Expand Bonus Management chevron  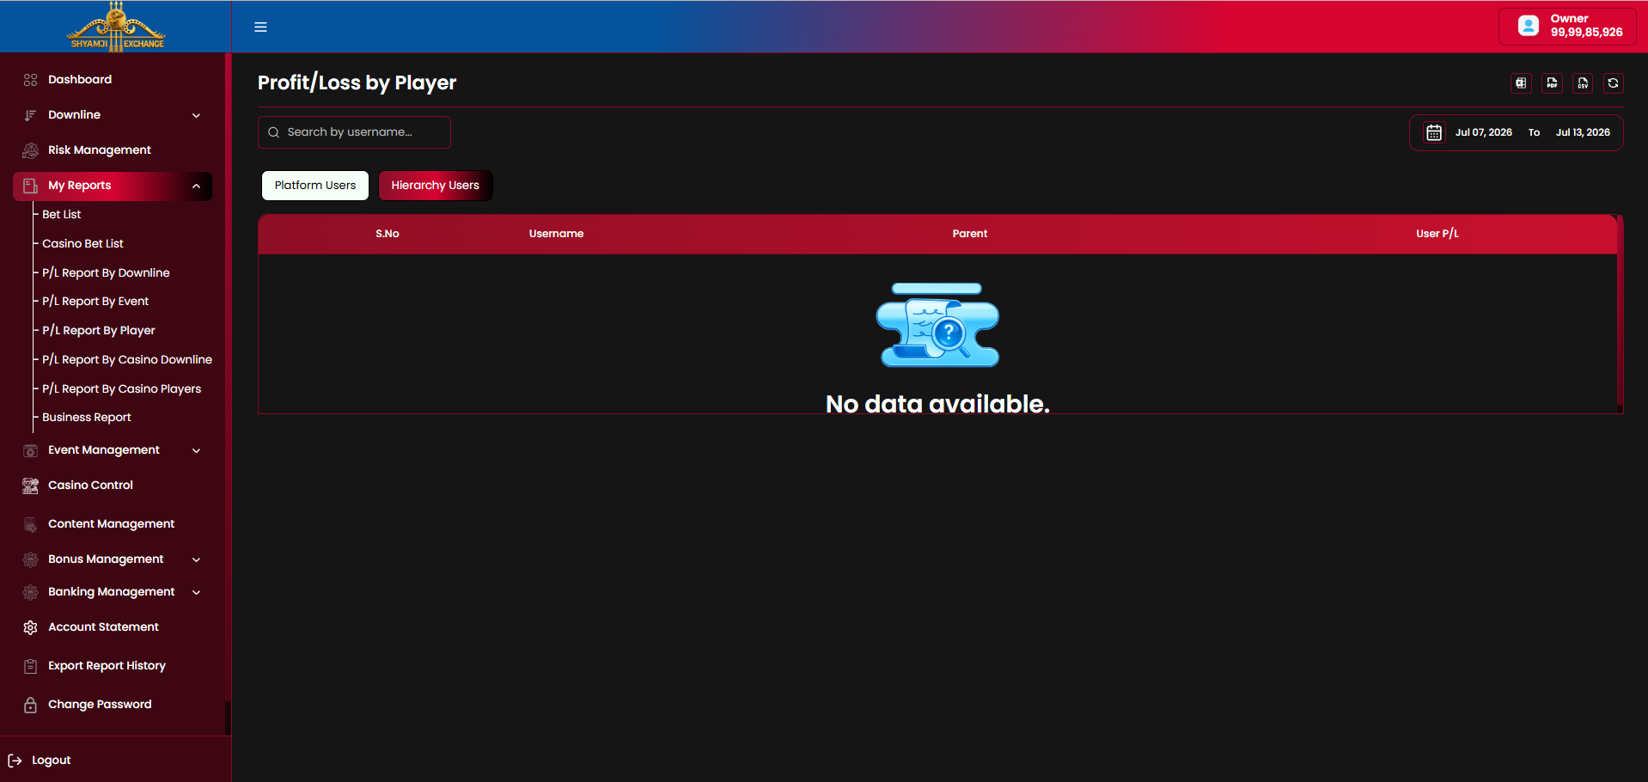196,559
